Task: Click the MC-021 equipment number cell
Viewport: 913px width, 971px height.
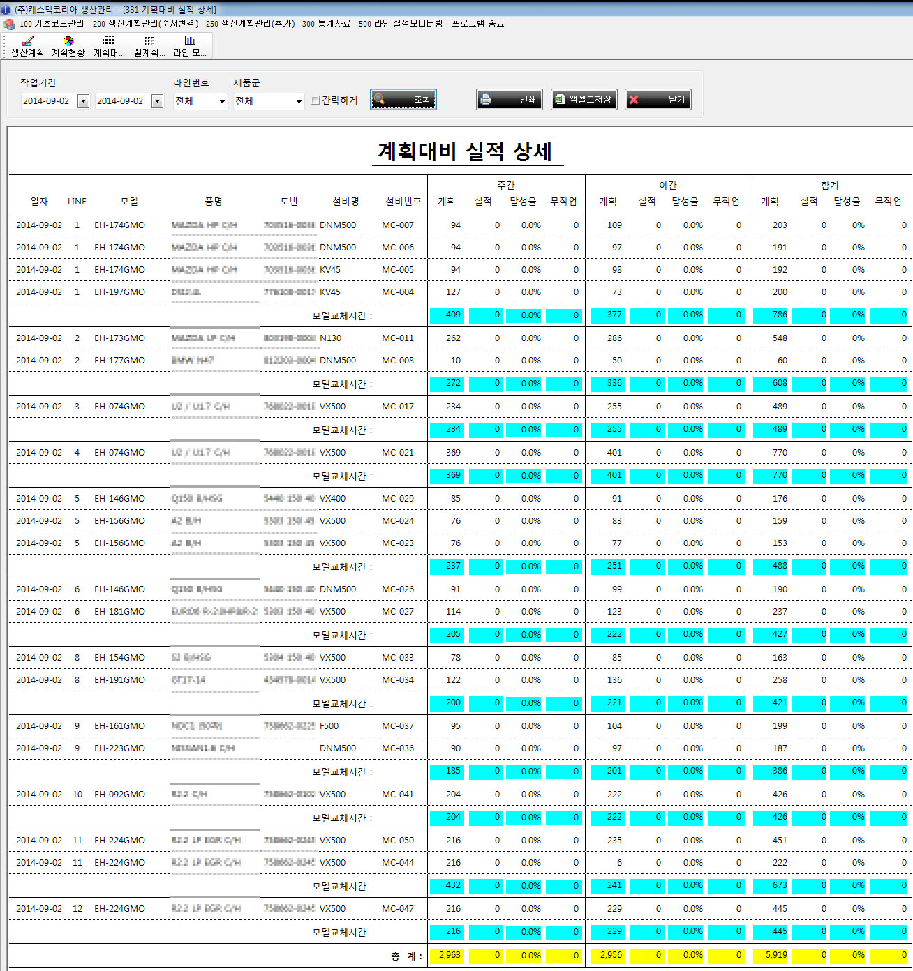Action: [398, 453]
